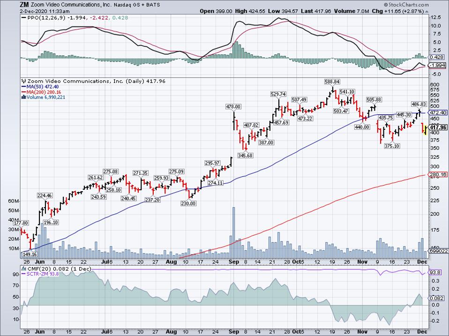The height and width of the screenshot is (336, 449).
Task: Click the SCTR-ZM 93.8 legend entry
Action: point(41,274)
